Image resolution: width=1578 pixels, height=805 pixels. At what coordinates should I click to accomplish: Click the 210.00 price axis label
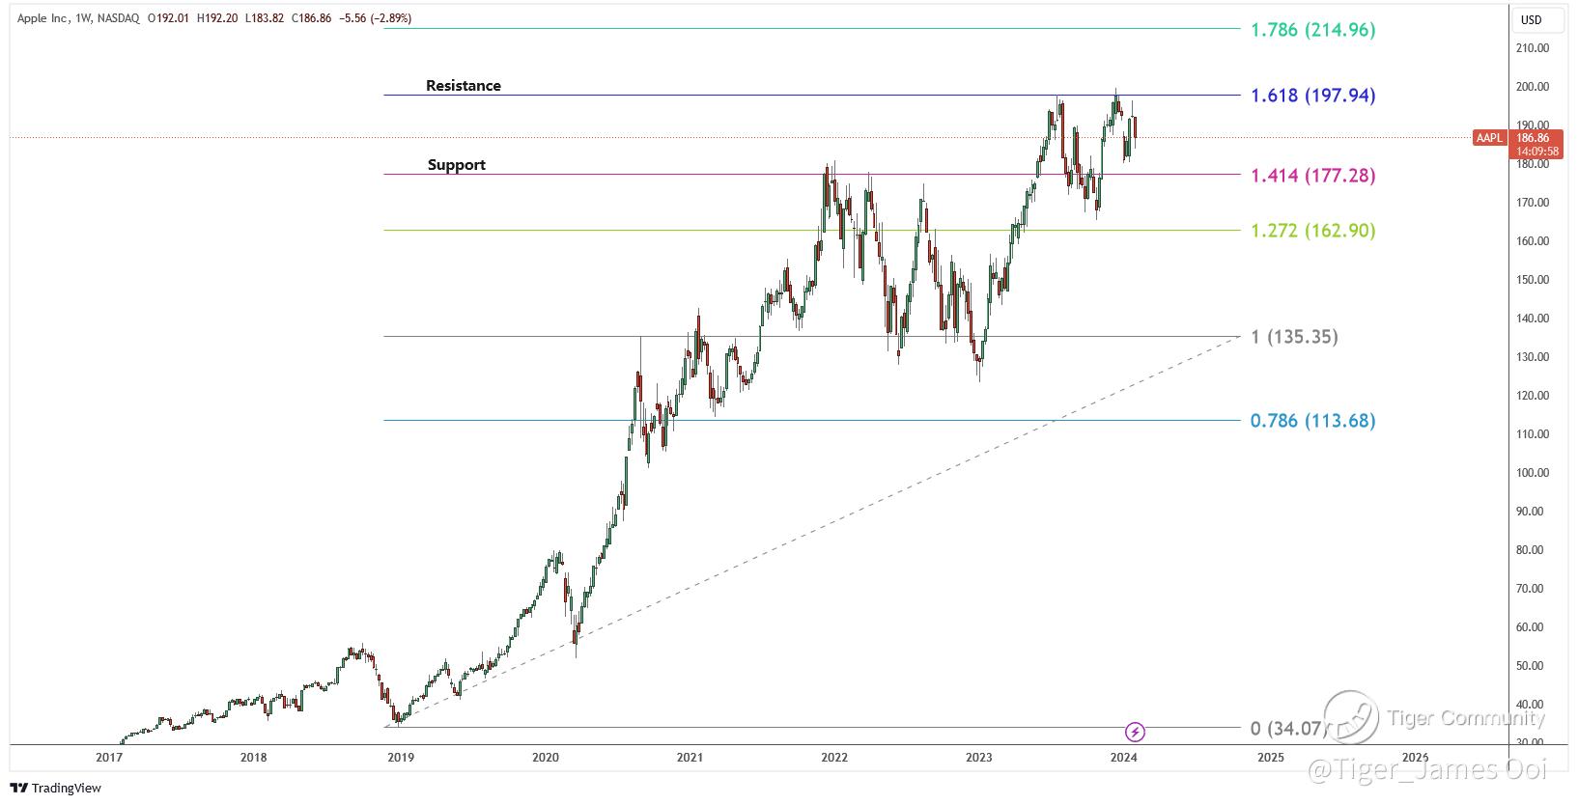click(x=1533, y=48)
